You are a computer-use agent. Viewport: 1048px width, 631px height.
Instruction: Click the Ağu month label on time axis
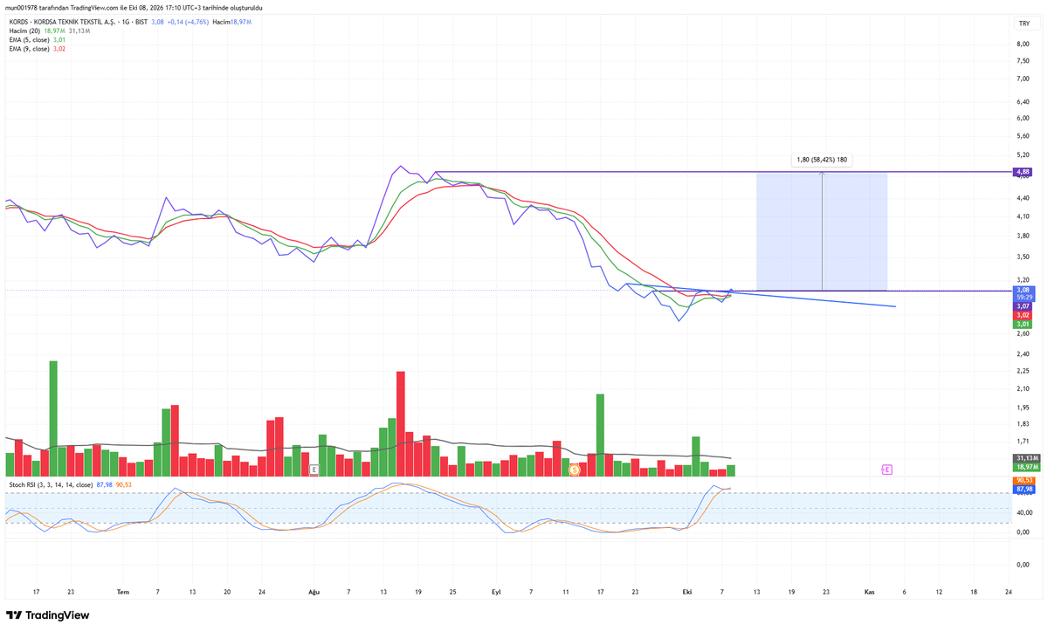click(314, 592)
